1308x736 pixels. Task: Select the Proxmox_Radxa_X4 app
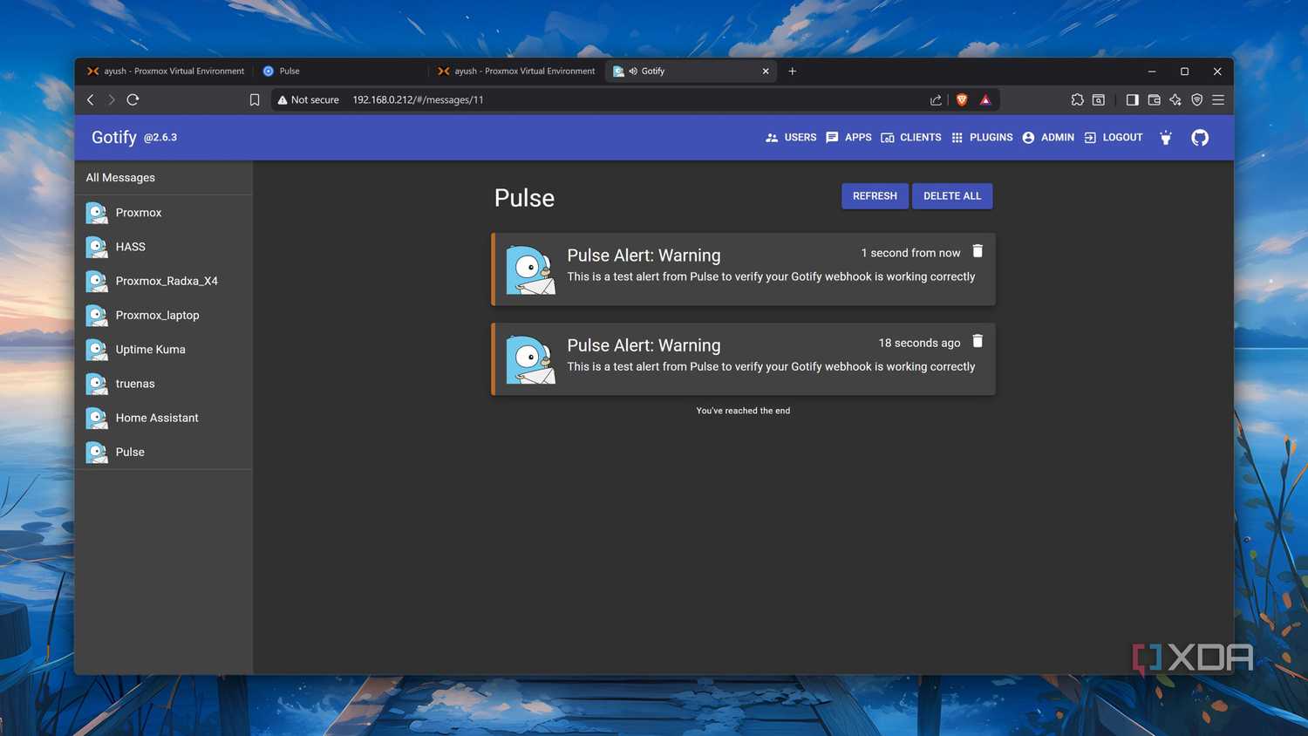(x=164, y=281)
